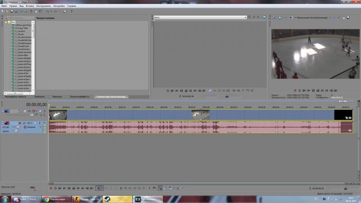Viewport: 361px width, 203px height.
Task: Open Chrome window from the taskbar
Action: (x=57, y=199)
